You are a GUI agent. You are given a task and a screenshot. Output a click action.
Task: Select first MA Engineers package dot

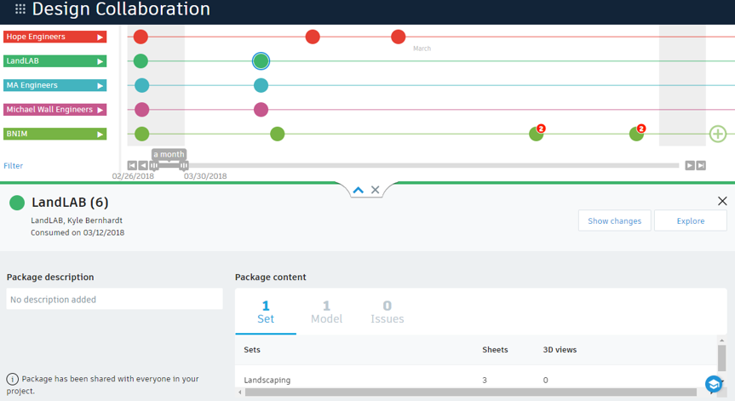coord(141,85)
